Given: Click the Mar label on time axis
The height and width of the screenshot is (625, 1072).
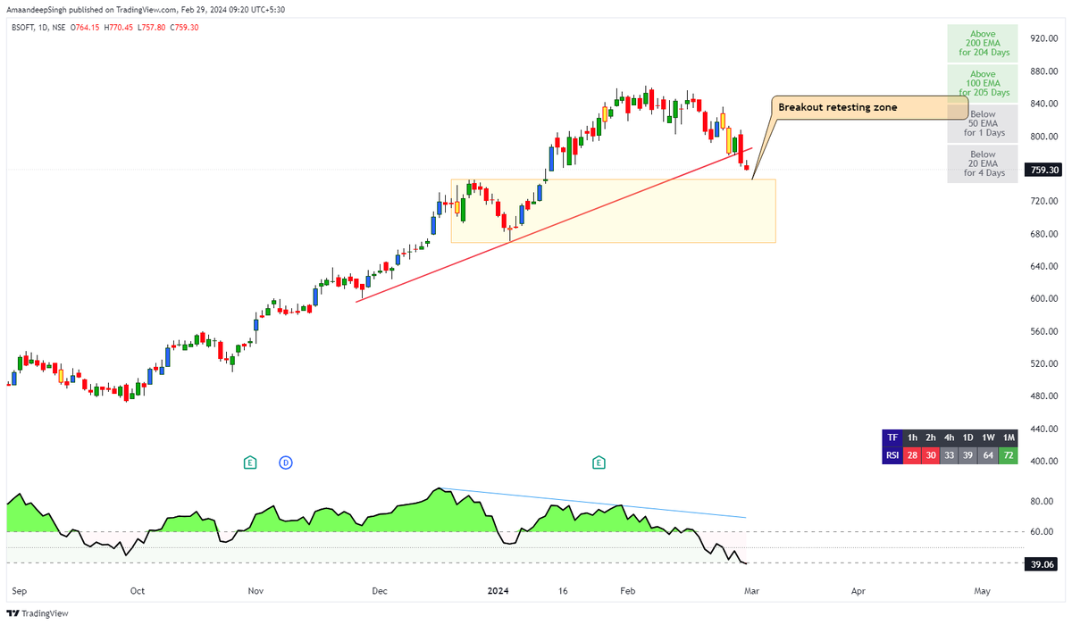Looking at the screenshot, I should tap(751, 591).
